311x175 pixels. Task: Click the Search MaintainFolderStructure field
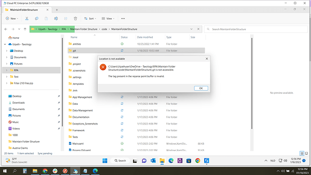256,29
